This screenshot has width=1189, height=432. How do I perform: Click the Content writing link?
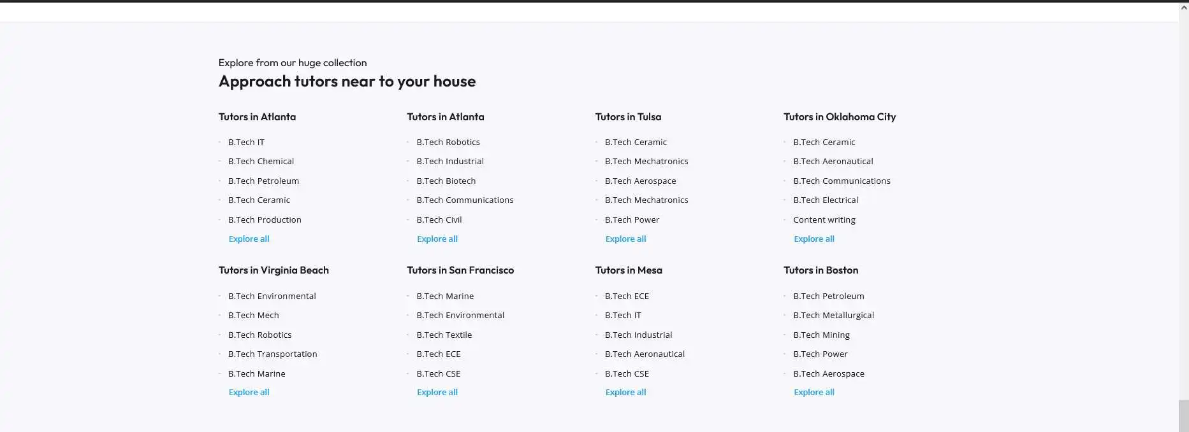(x=824, y=219)
